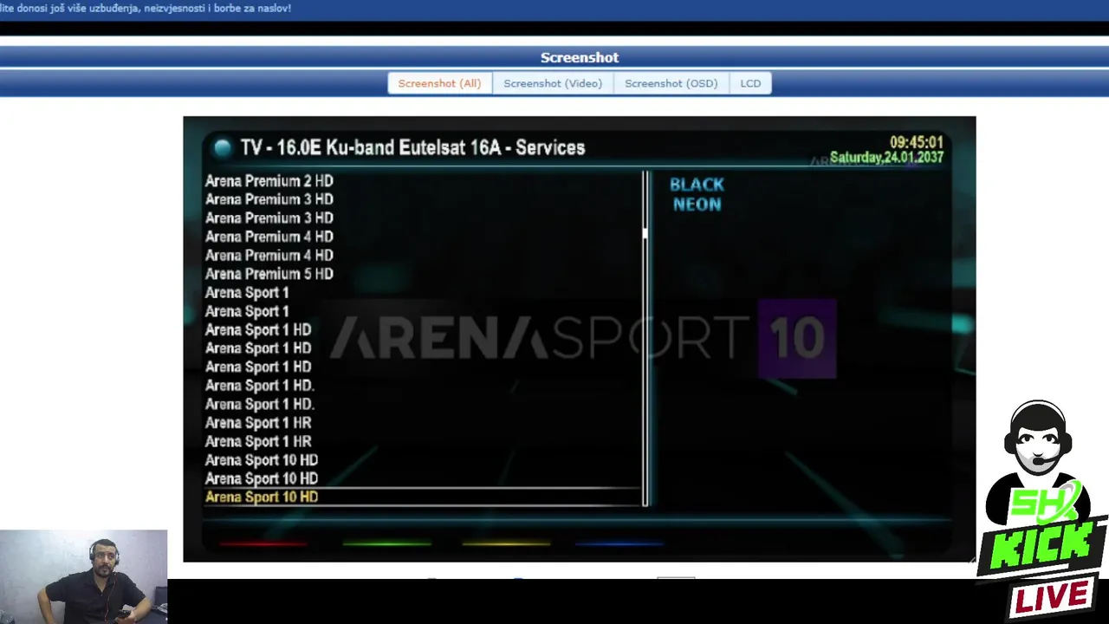Click the Saturday,24.01.2037 date text
1109x624 pixels.
pyautogui.click(x=886, y=158)
